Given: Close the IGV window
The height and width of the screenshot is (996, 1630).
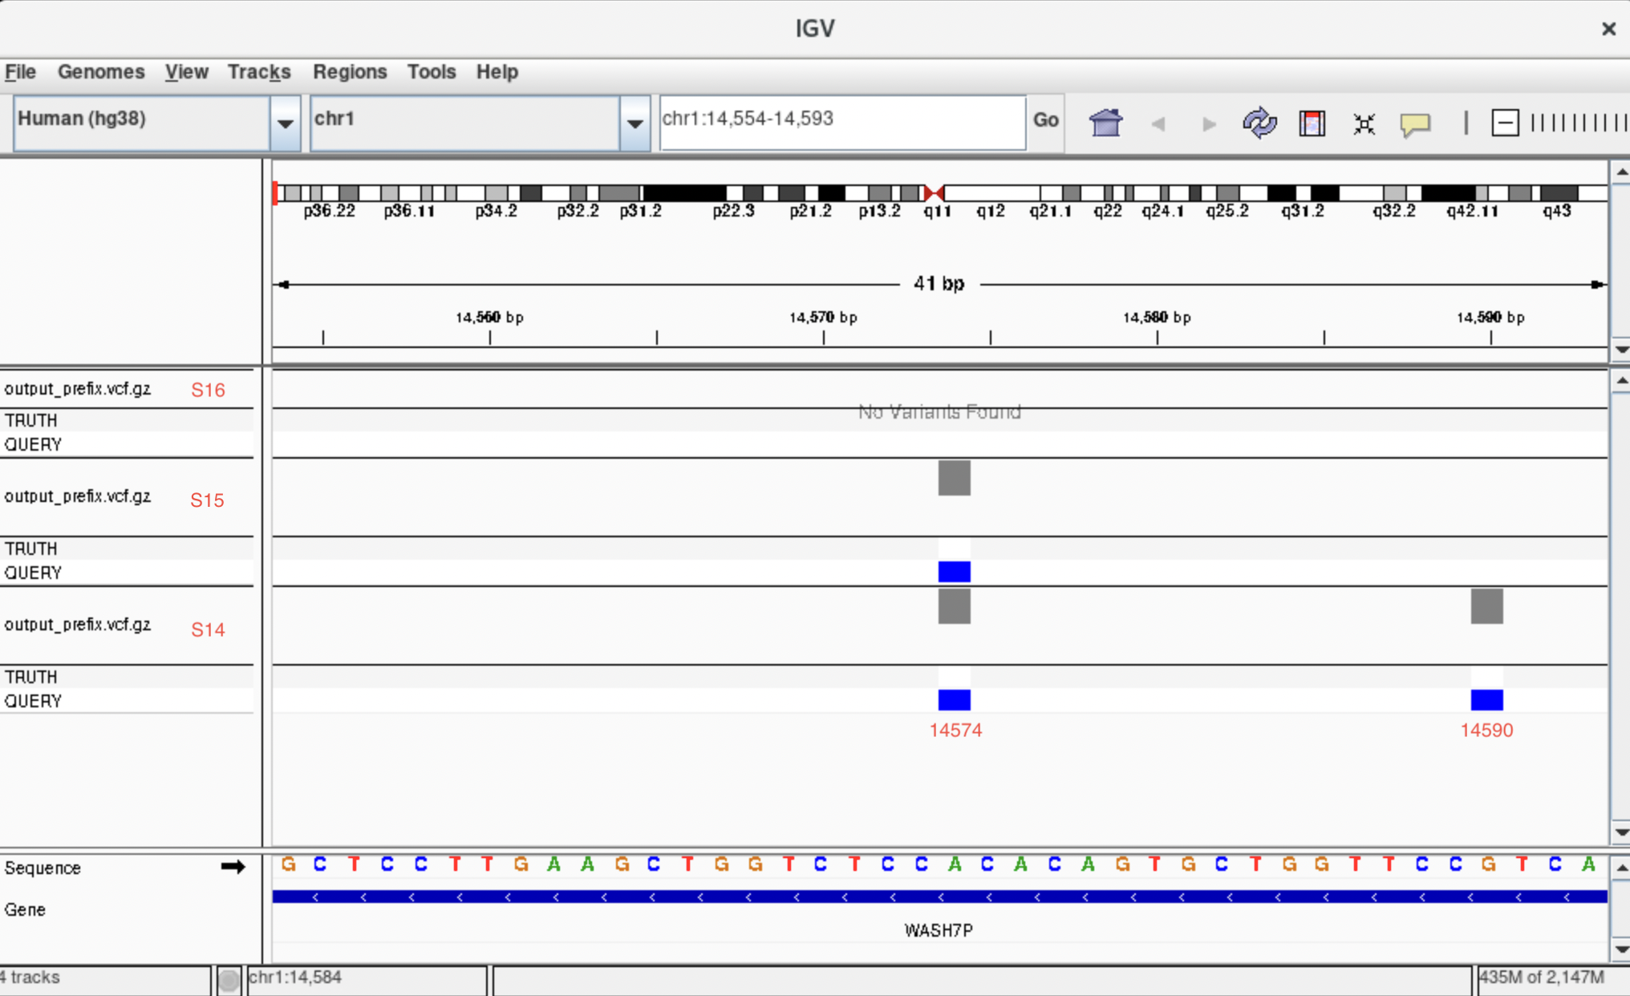Looking at the screenshot, I should 1608,29.
